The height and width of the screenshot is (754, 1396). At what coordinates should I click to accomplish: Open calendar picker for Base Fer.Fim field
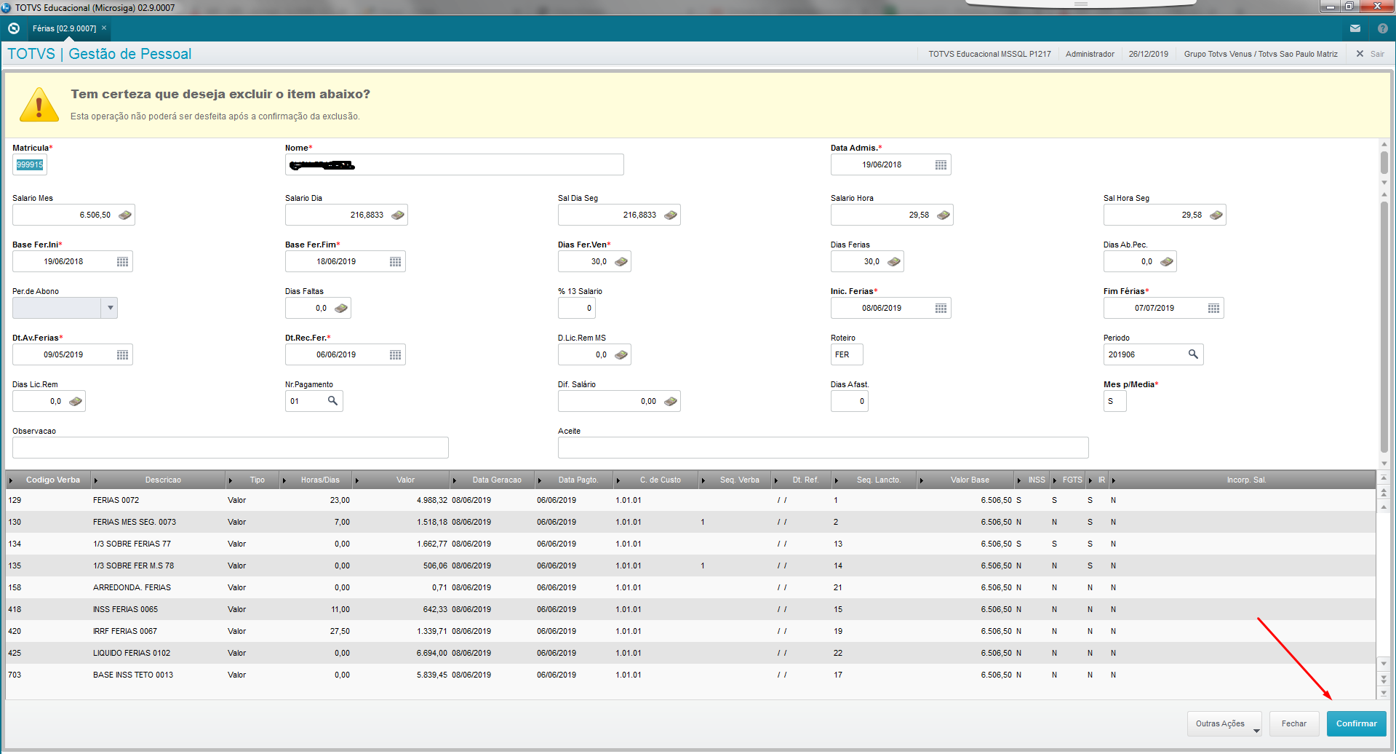point(395,262)
